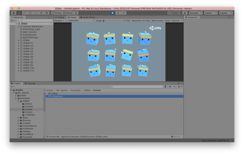Select EventSystem in Hierarchy

pyautogui.click(x=30, y=35)
